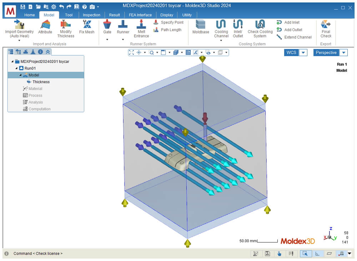
Task: Undo the last action with the arrow
Action: (x=61, y=6)
